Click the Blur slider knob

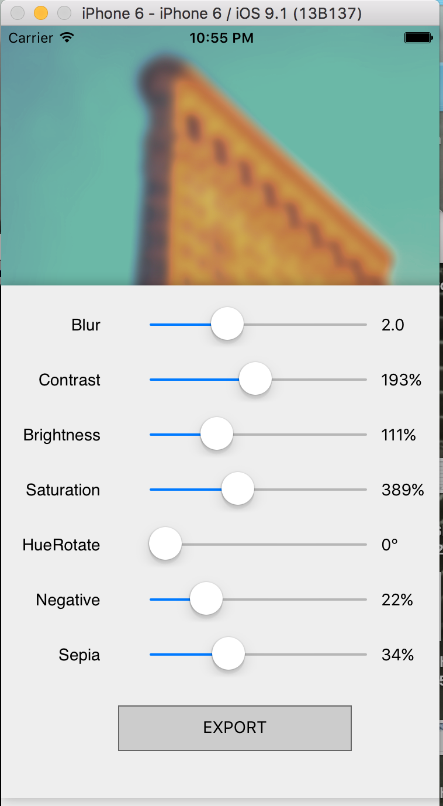[x=227, y=323]
